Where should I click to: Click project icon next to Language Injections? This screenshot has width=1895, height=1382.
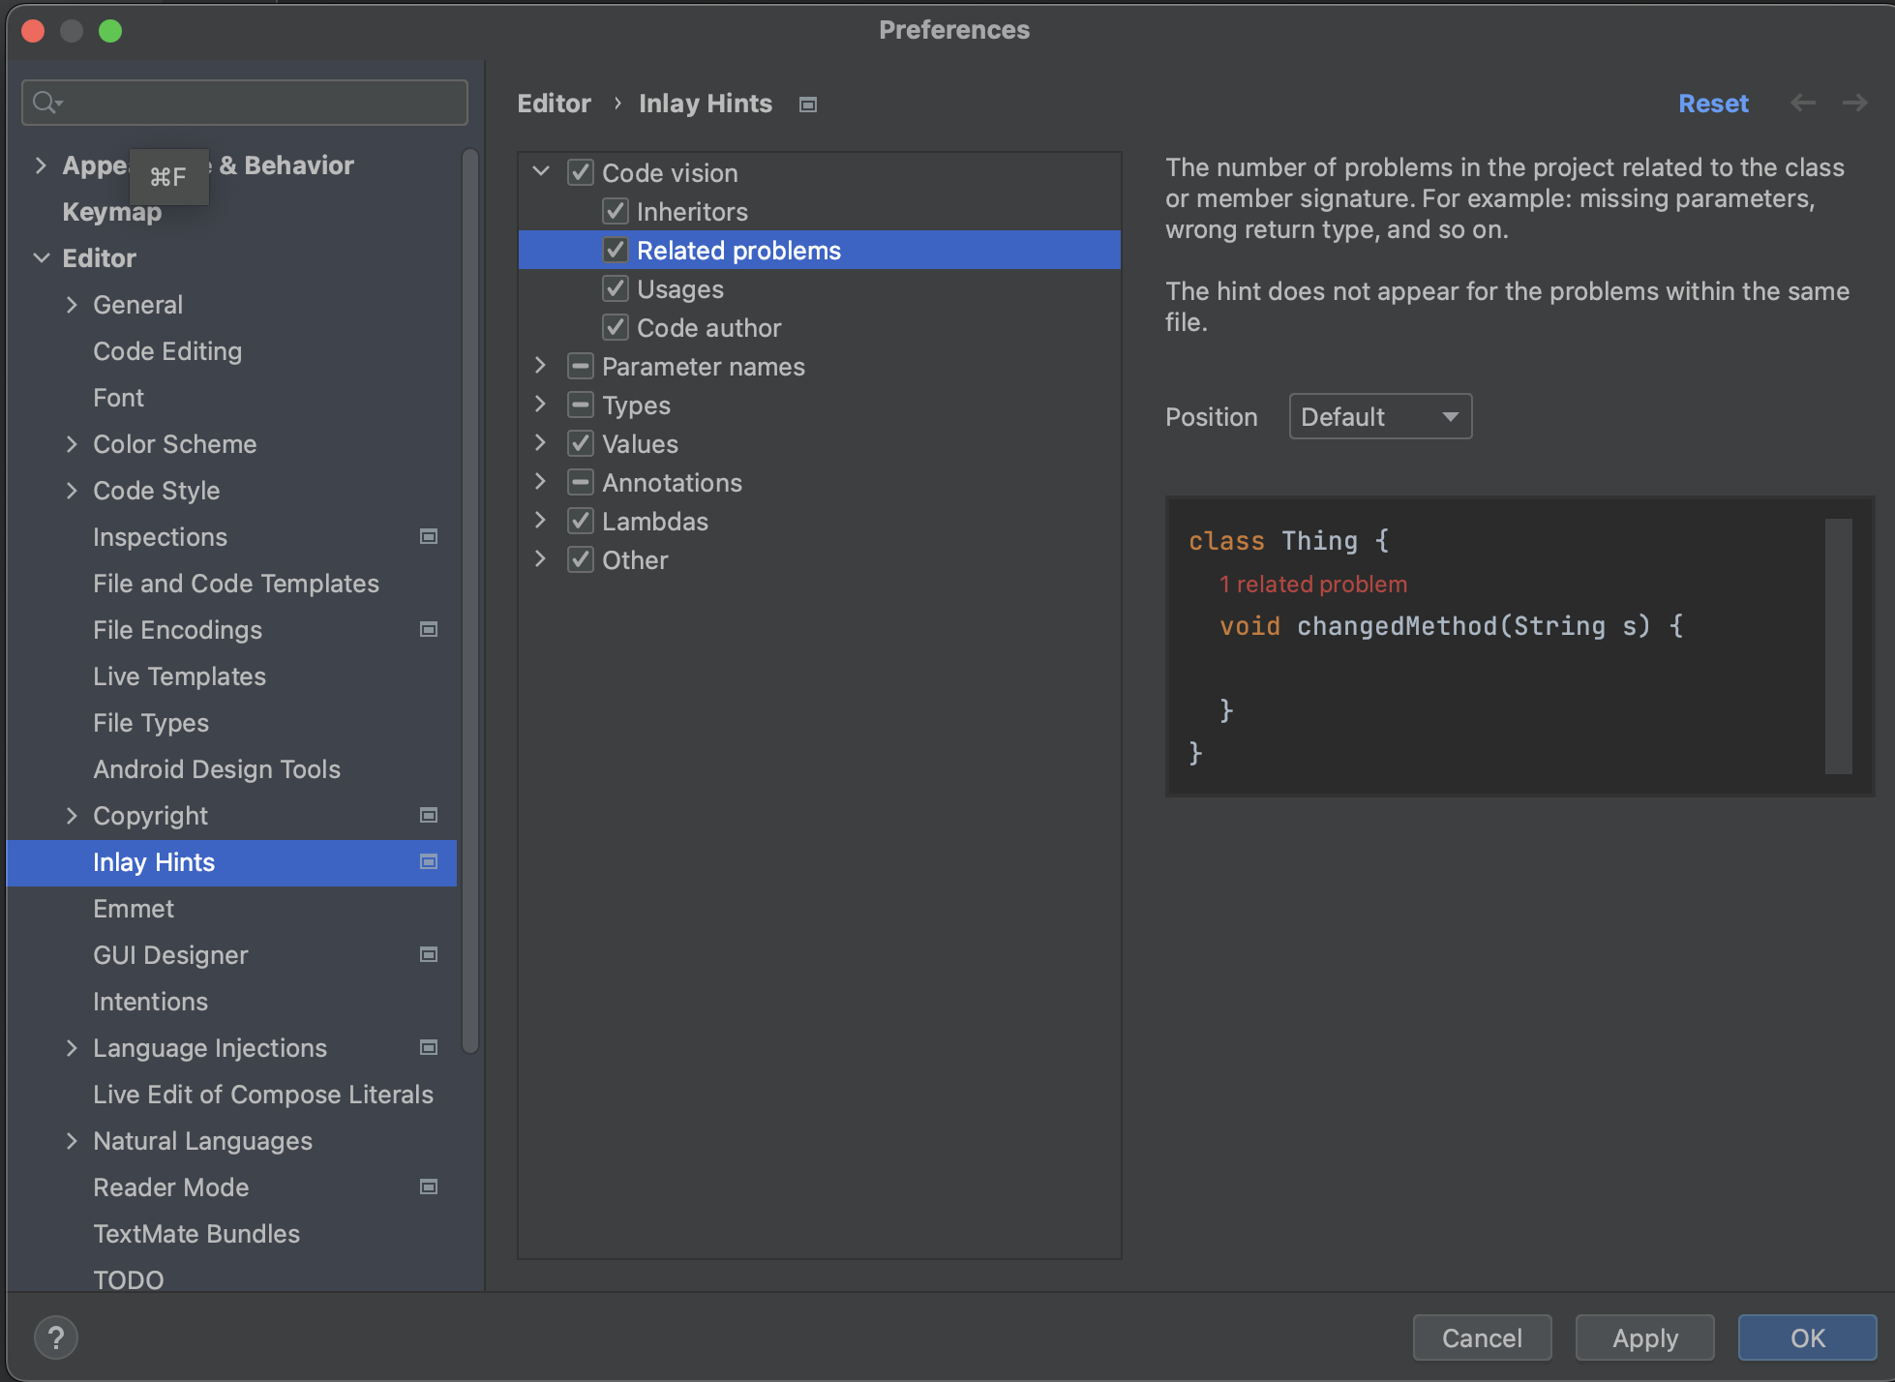tap(429, 1047)
